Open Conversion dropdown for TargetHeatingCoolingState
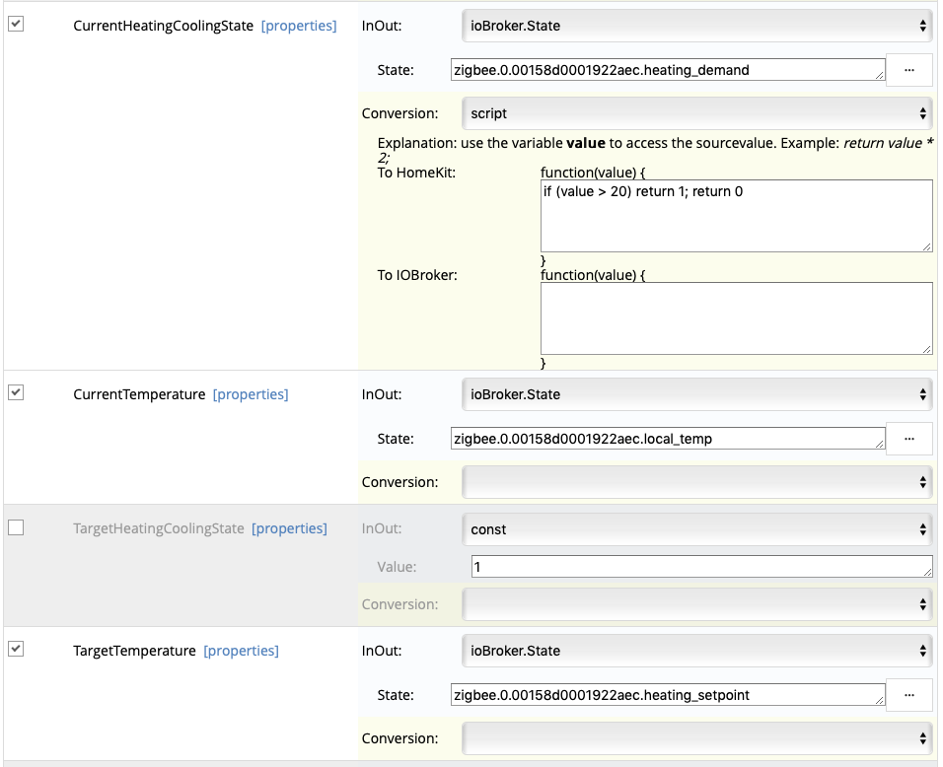Image resolution: width=943 pixels, height=767 pixels. (697, 604)
